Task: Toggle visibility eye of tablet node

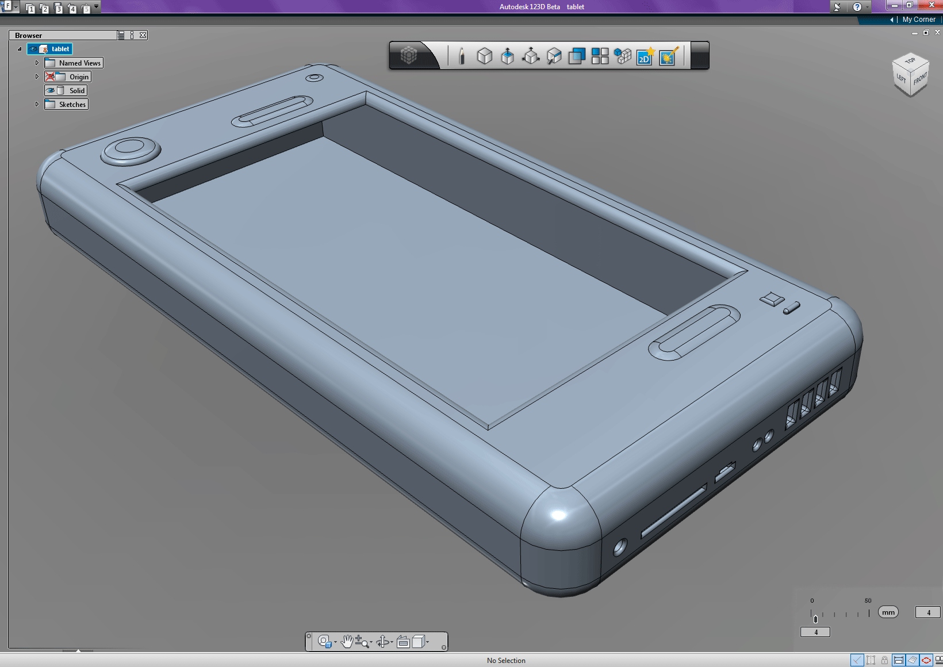Action: 33,49
